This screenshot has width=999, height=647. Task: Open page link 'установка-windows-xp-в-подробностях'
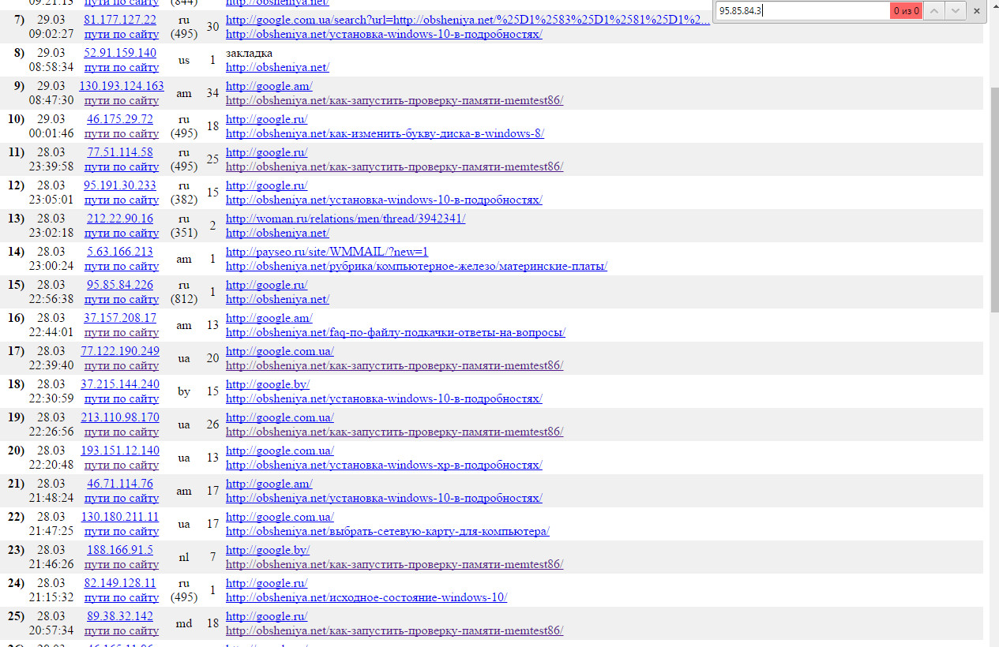384,466
